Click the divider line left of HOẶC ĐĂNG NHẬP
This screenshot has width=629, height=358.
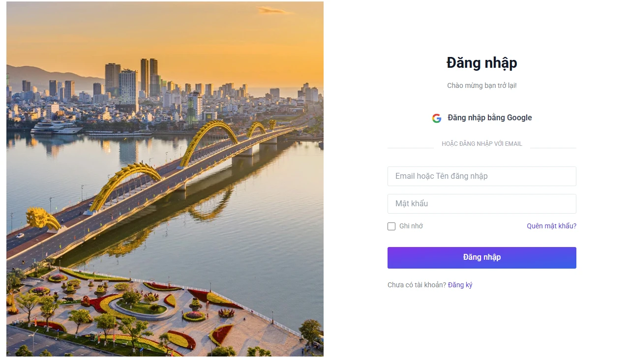410,148
